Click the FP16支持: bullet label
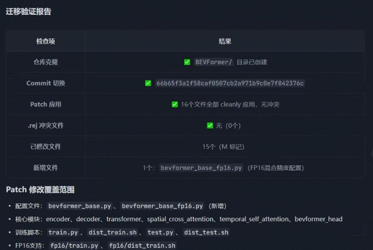 pos(30,245)
